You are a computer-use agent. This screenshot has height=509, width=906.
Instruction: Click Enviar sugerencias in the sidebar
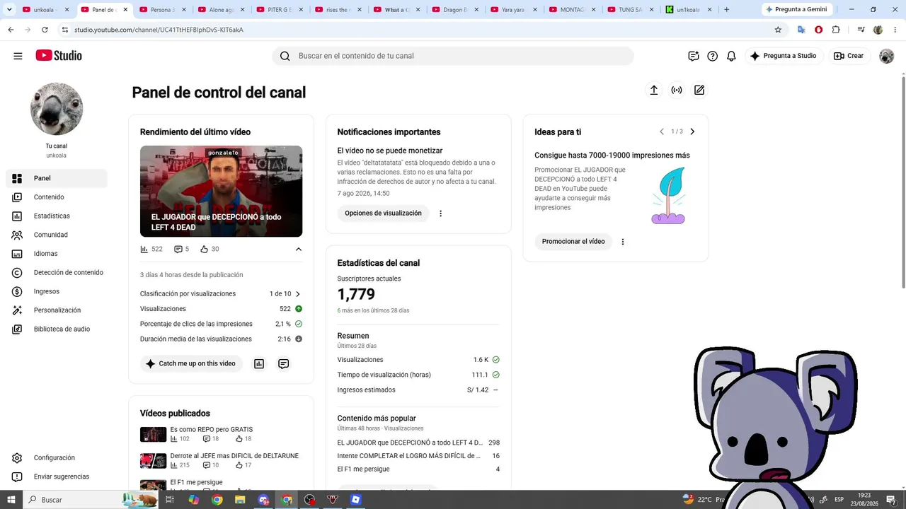57,477
